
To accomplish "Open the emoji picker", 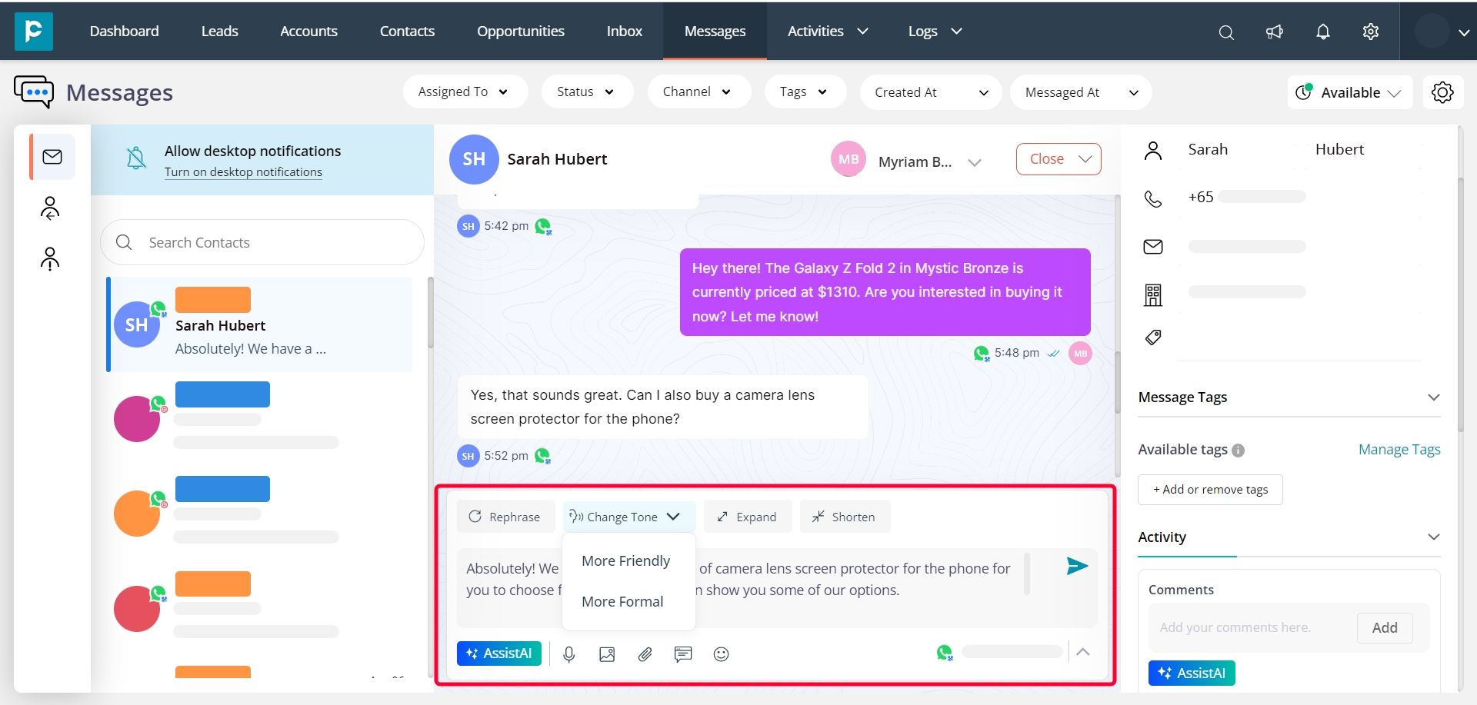I will coord(721,654).
